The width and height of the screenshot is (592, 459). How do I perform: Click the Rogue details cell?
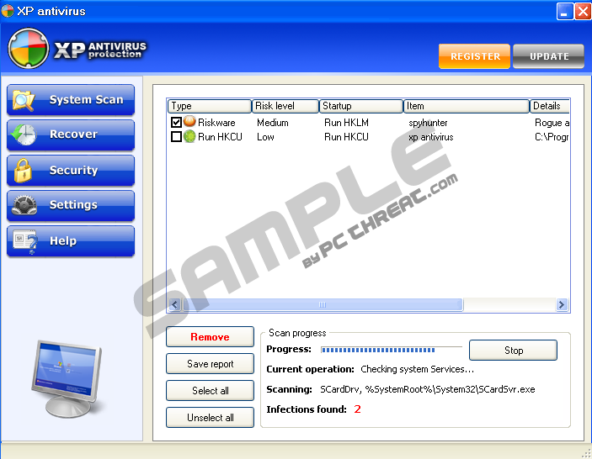(552, 123)
